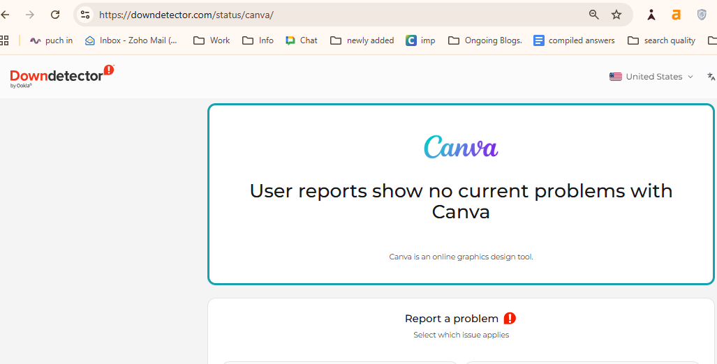The image size is (717, 364).
Task: Bookmark this page with star icon
Action: click(616, 15)
